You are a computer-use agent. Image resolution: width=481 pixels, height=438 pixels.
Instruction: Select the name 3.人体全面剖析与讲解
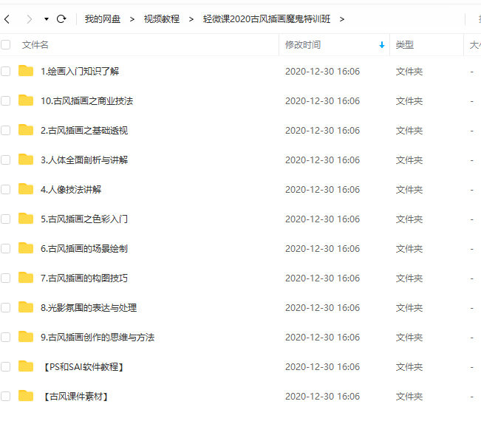[x=84, y=160]
